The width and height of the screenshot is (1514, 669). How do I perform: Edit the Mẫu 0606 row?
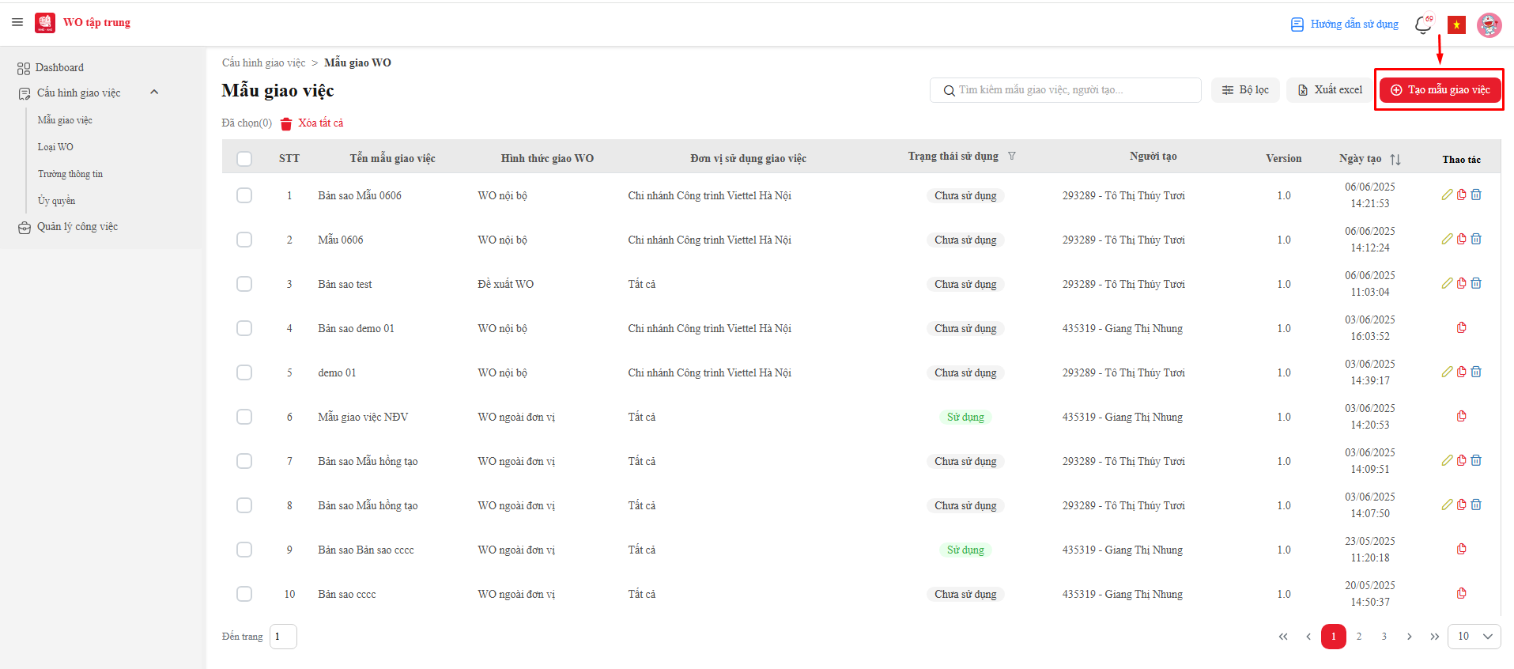pos(1447,239)
